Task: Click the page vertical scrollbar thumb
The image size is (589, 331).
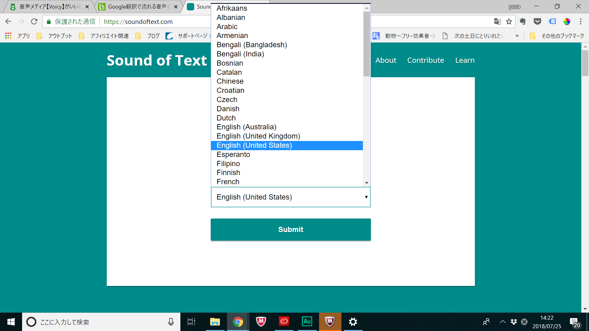Action: point(585,63)
